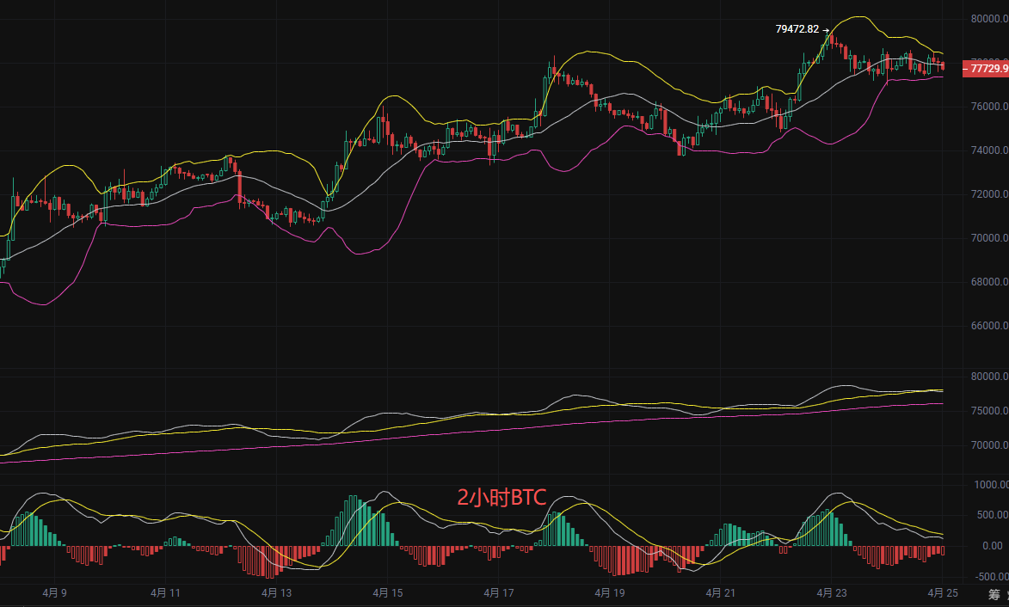
Task: Select the 4月 21 date on time axis
Action: point(720,593)
